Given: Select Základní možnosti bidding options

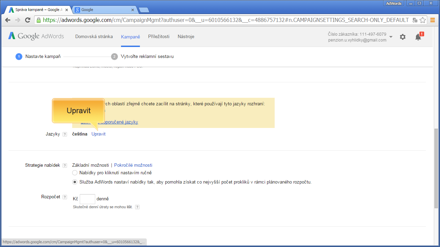Looking at the screenshot, I should pos(90,165).
